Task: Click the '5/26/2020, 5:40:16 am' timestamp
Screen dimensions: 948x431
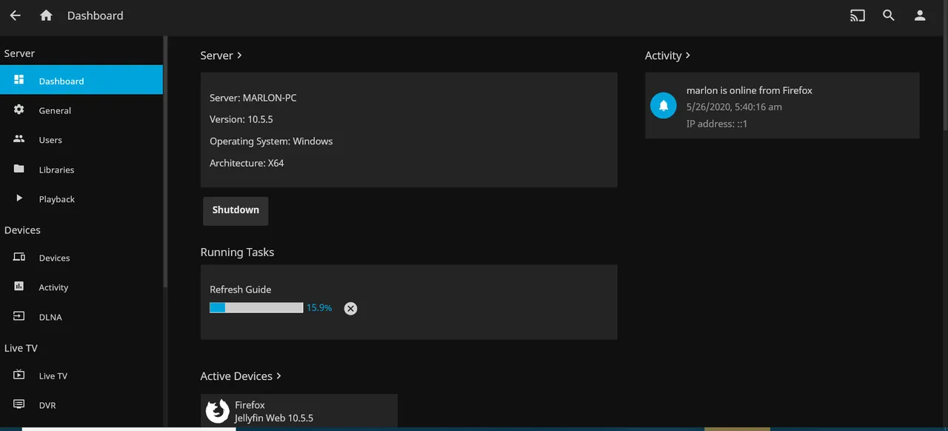Action: point(734,107)
